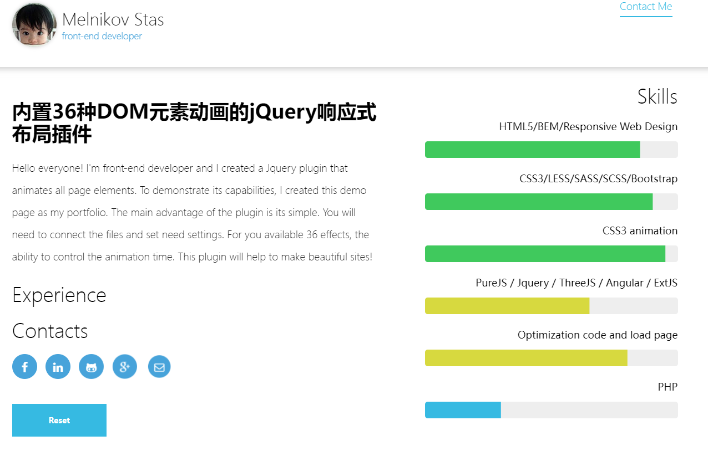The width and height of the screenshot is (708, 451).
Task: Click the Melnikov Stas name title
Action: pyautogui.click(x=113, y=20)
